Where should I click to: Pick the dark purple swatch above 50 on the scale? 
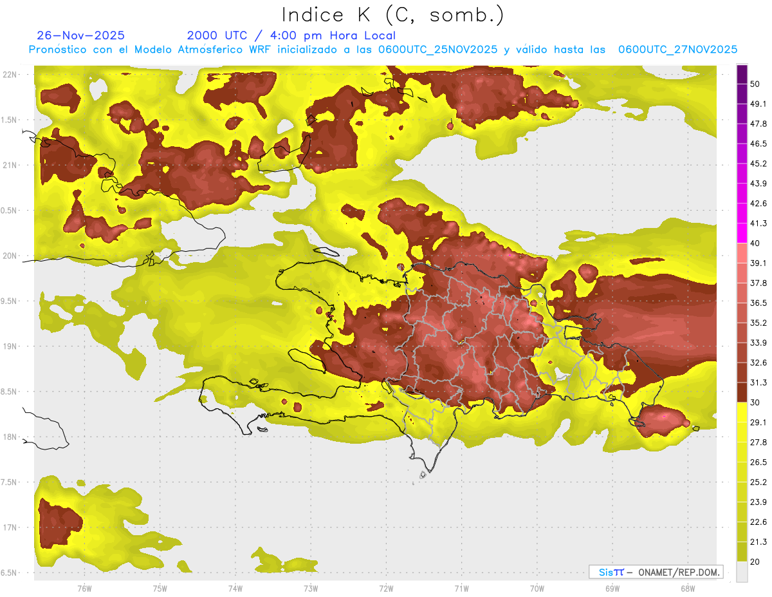tap(742, 74)
